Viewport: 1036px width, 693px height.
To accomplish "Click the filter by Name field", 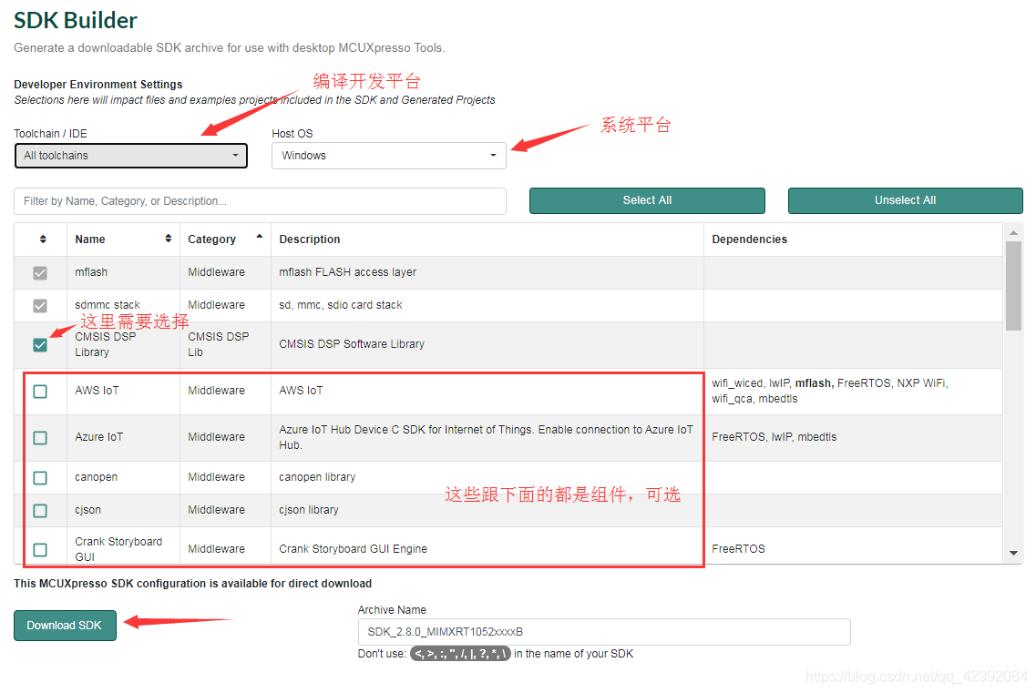I will 260,200.
